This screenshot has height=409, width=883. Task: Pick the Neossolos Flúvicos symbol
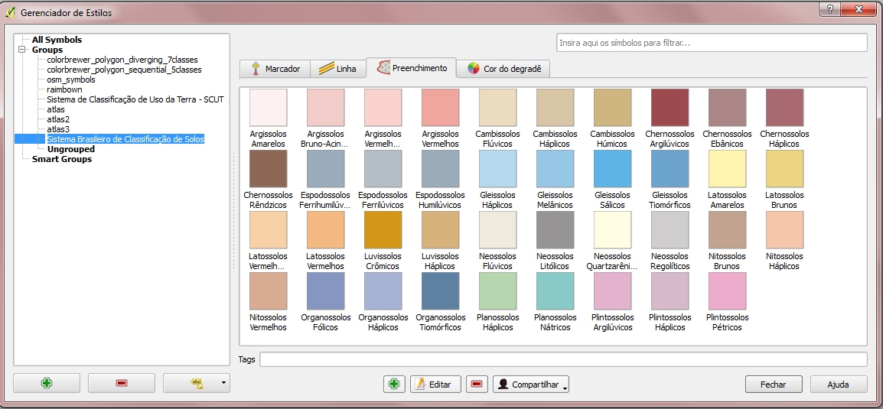(x=498, y=230)
